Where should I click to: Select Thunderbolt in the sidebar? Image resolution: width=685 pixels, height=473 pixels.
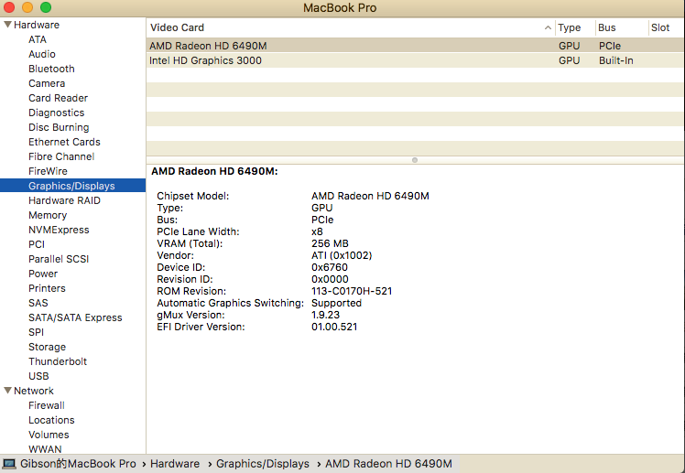point(58,361)
